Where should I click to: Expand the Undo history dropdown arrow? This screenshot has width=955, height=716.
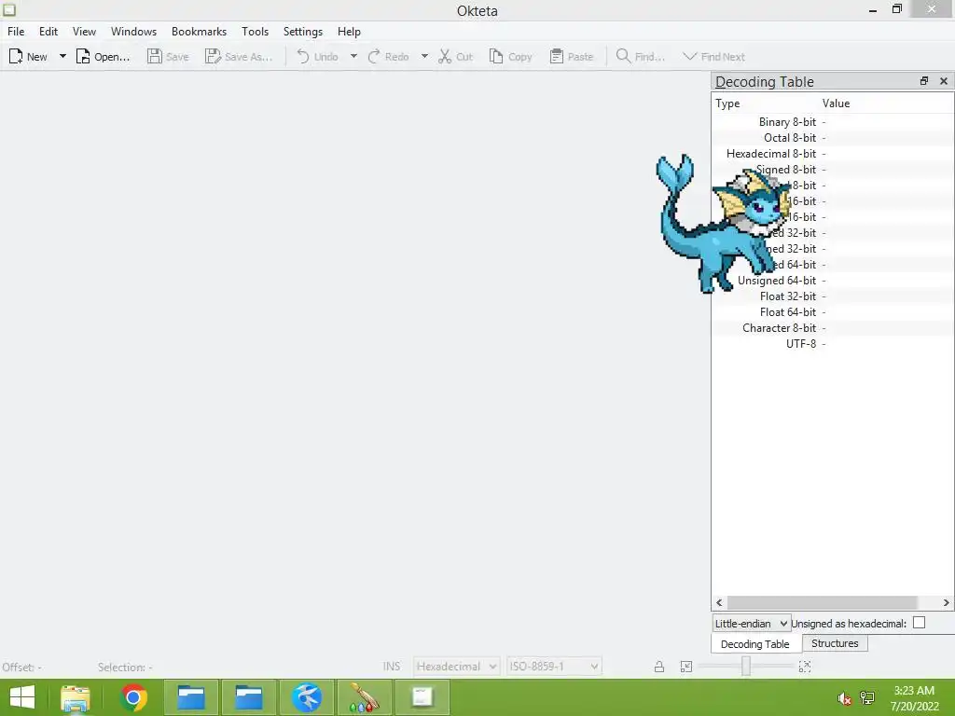353,57
